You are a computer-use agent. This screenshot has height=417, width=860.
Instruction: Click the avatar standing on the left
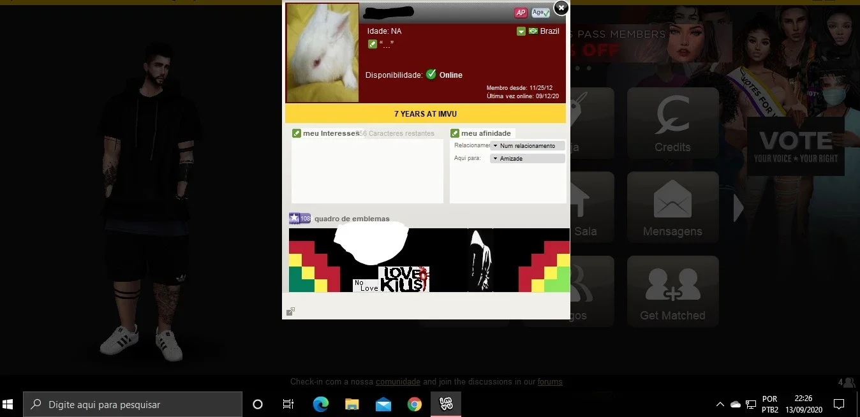tap(147, 203)
